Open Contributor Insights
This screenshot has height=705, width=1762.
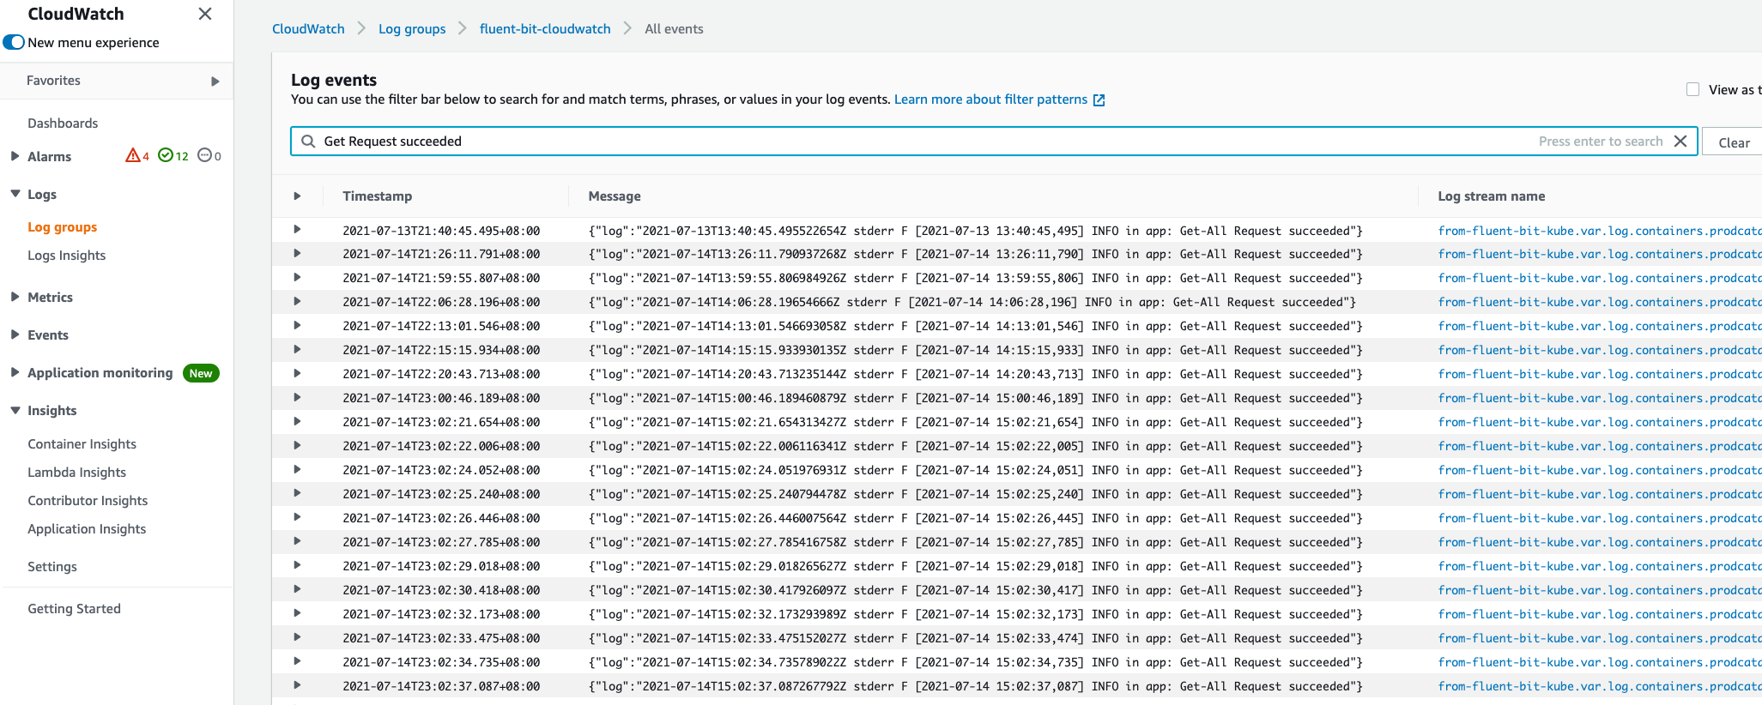[x=88, y=500]
